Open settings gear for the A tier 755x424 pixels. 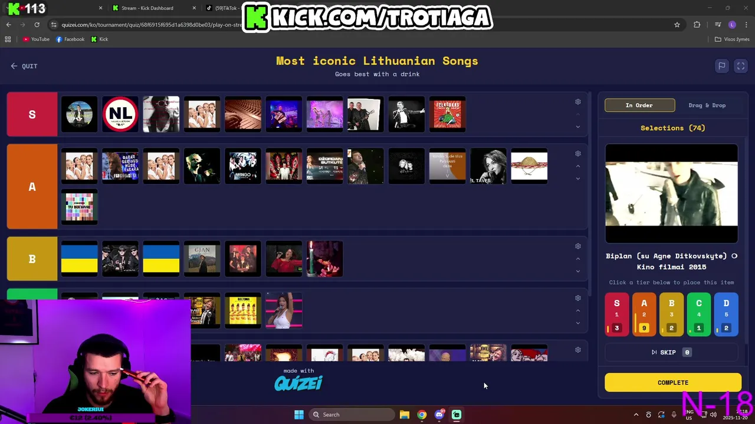[x=578, y=154]
